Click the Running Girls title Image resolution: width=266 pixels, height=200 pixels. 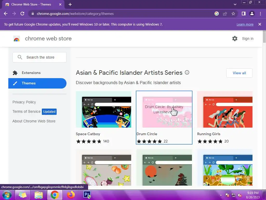[x=209, y=134]
